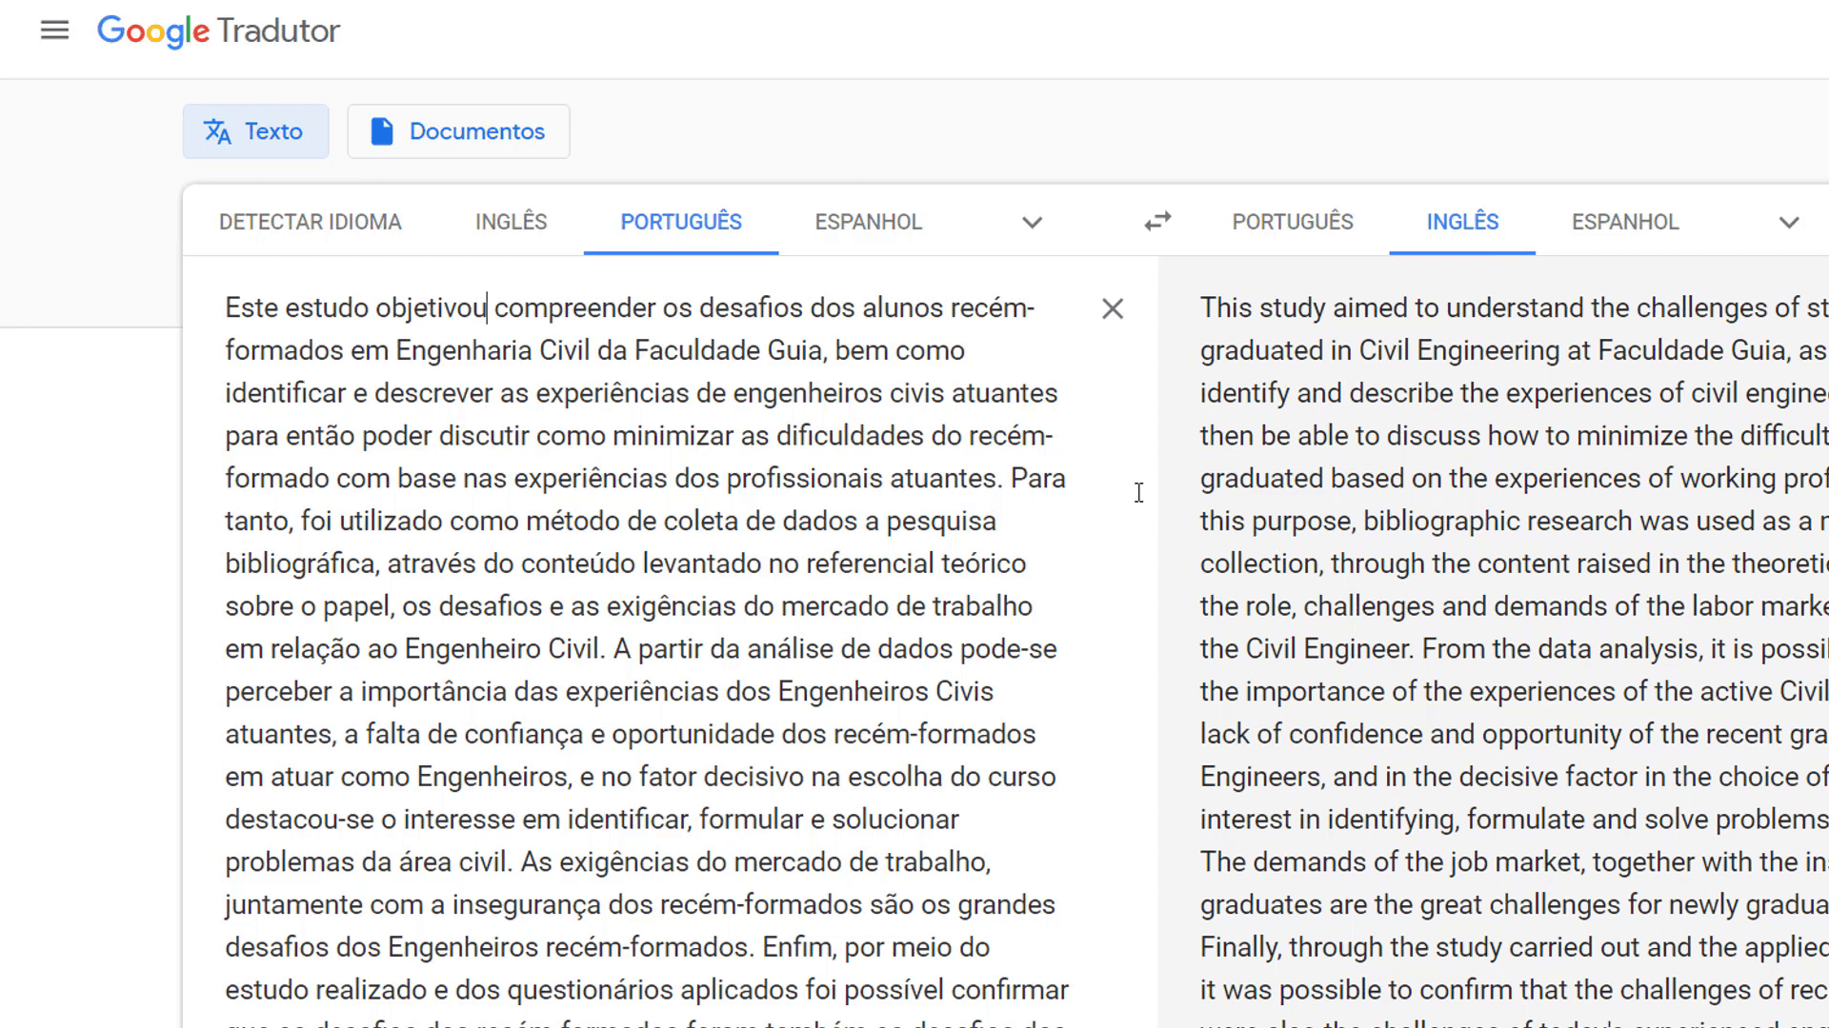
Task: Select Português as source language
Action: (x=680, y=221)
